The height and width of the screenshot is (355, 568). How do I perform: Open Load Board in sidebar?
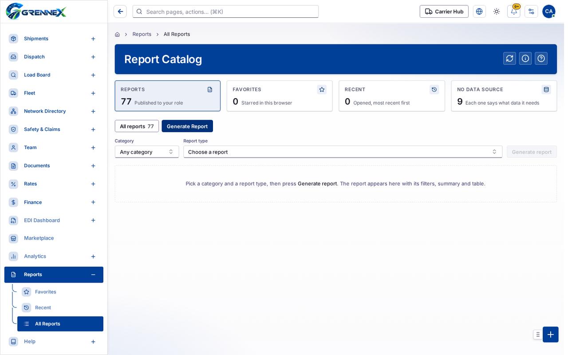coord(54,75)
